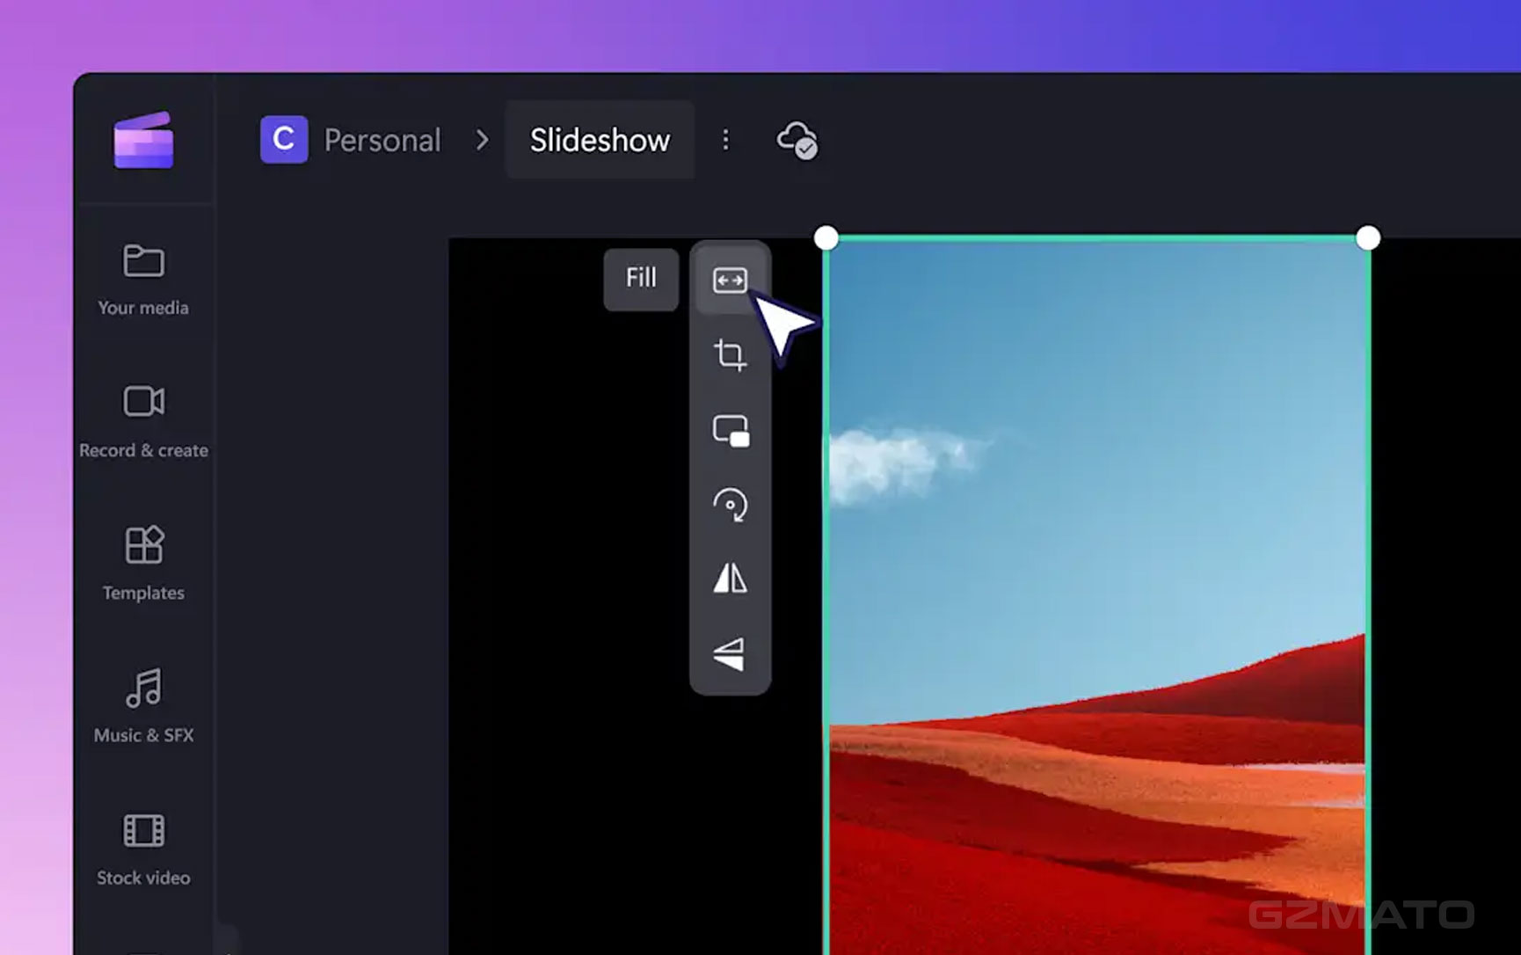Go to the Personal workspace breadcrumb
The width and height of the screenshot is (1521, 955).
pyautogui.click(x=382, y=140)
